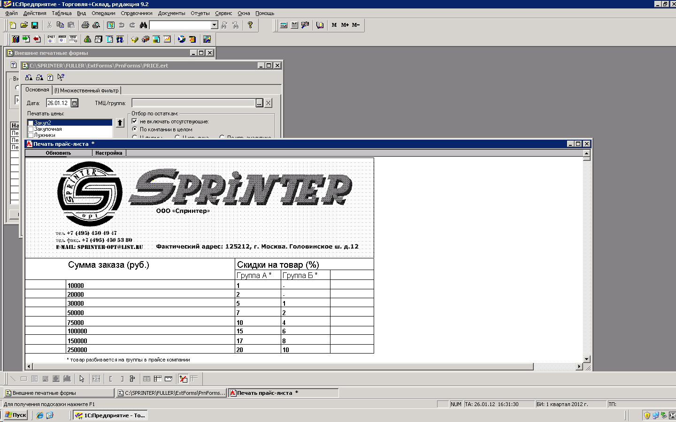
Task: Open the Сервис menu
Action: click(223, 13)
